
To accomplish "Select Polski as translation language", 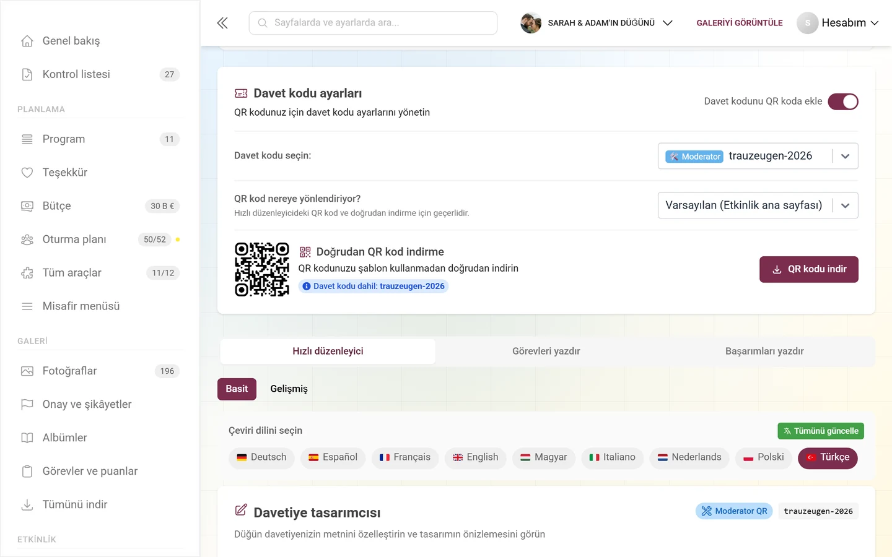I will [764, 457].
